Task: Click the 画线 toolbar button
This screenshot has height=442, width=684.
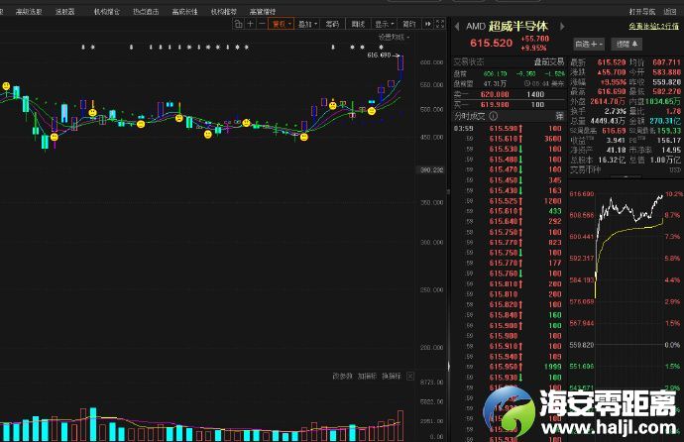Action: tap(358, 24)
